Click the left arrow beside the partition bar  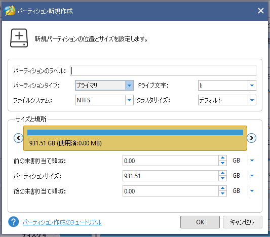click(18, 138)
